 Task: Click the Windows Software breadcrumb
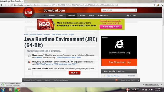tap(36, 34)
